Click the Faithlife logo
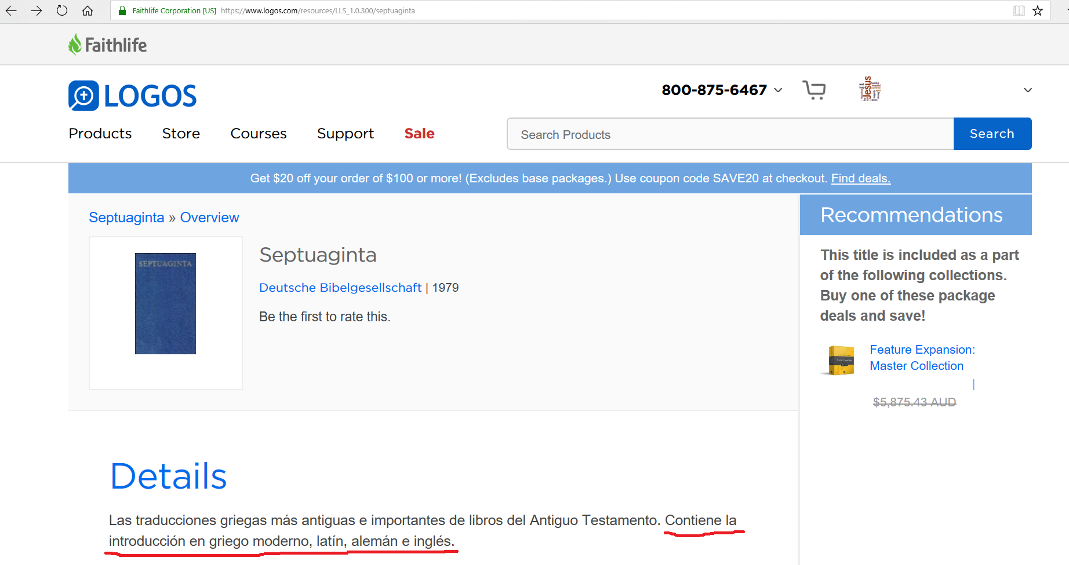Screen dimensions: 1069x565 pyautogui.click(x=107, y=45)
